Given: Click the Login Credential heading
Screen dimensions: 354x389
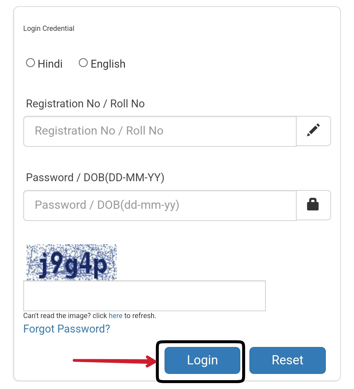Looking at the screenshot, I should 49,28.
